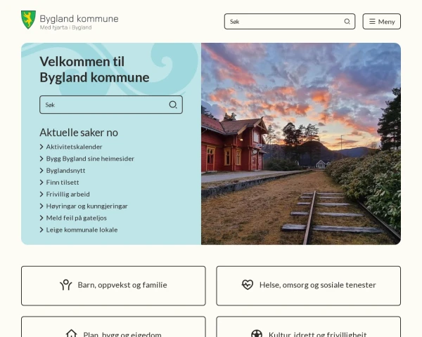Open the Meny menu
Screen dimensions: 422x337
(x=382, y=22)
